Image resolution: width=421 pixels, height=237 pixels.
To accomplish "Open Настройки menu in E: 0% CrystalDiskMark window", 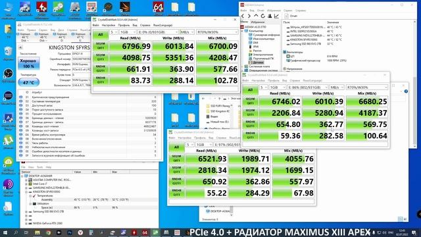I will [x=109, y=25].
